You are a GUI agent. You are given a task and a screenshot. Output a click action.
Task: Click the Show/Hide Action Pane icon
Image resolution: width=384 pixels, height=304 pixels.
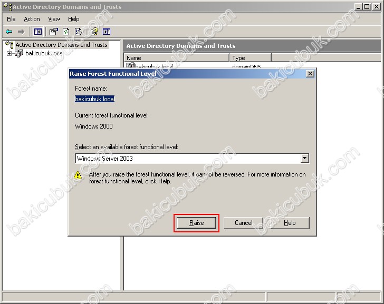(x=107, y=32)
